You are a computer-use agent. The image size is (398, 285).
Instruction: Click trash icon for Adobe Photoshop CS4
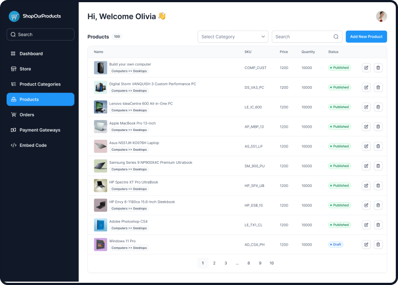pyautogui.click(x=378, y=225)
